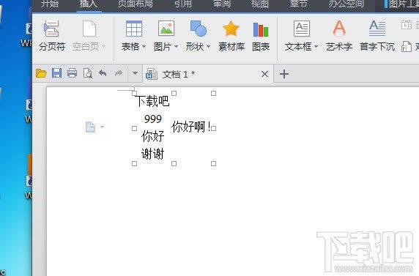
Task: Open the 页面布局 tab
Action: pos(136,4)
